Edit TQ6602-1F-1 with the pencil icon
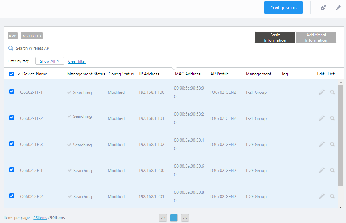This screenshot has width=346, height=223. [322, 92]
